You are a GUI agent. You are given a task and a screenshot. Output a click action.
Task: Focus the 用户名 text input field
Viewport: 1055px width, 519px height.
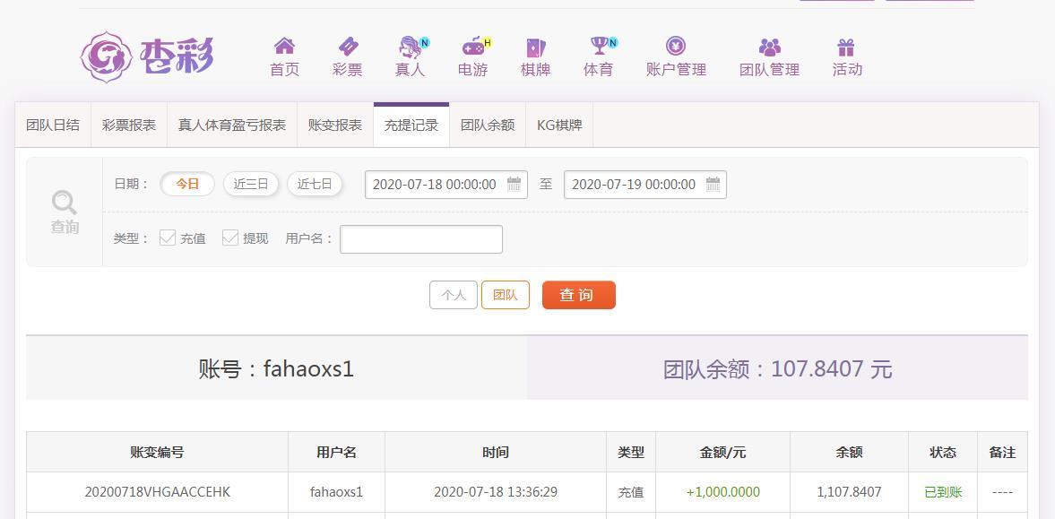pos(421,239)
